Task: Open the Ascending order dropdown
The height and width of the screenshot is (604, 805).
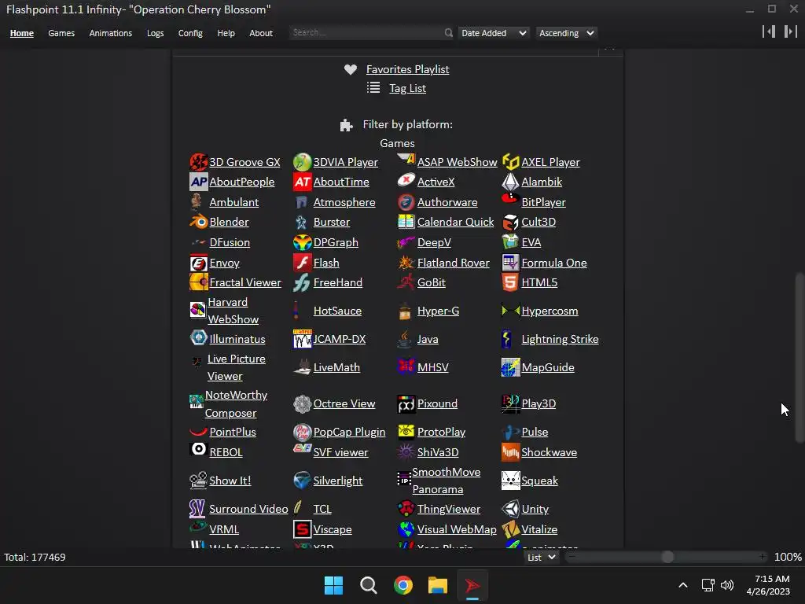Action: [x=566, y=33]
